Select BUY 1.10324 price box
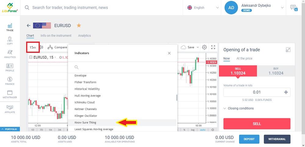Viewport: 305px width, 147px height. click(x=276, y=71)
